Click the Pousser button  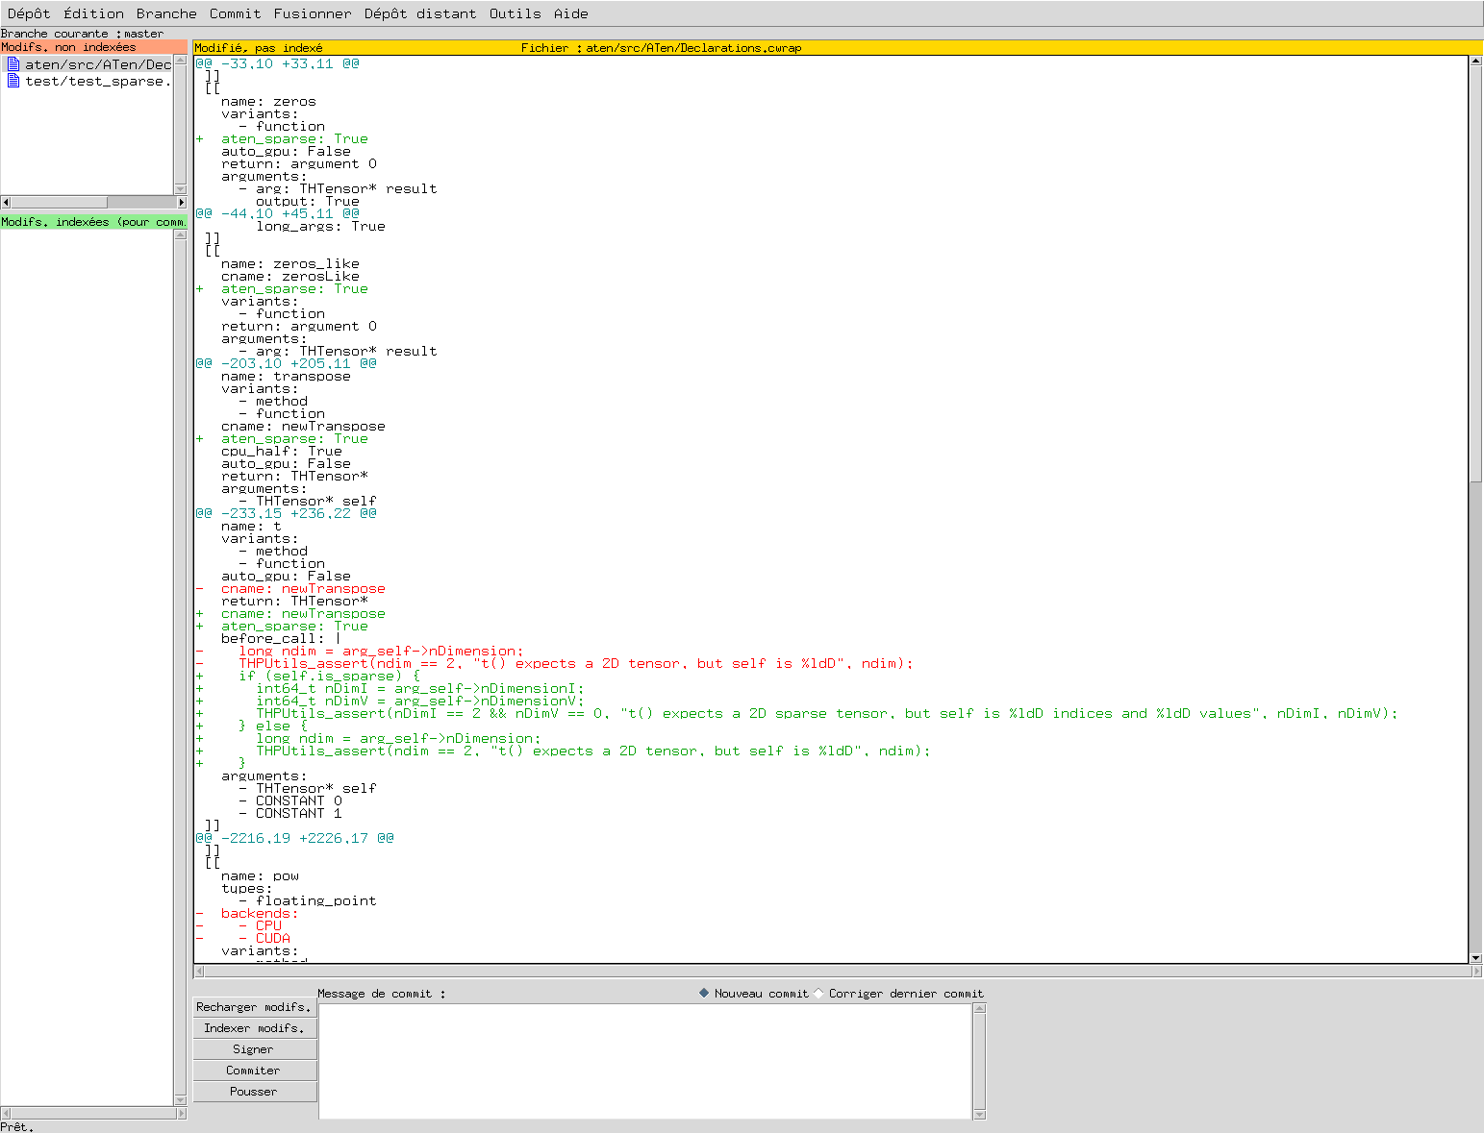click(255, 1092)
